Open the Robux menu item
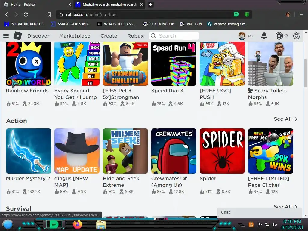Screen dimensions: 308x231 pos(135,36)
